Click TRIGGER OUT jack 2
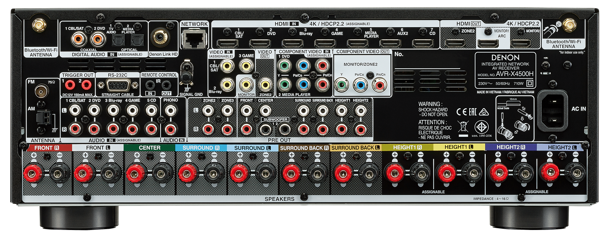This screenshot has height=237, width=605. (86, 85)
